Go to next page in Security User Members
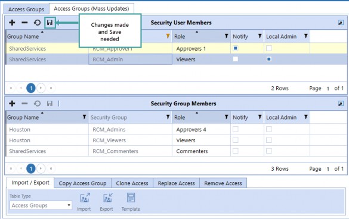The image size is (349, 219). click(41, 88)
